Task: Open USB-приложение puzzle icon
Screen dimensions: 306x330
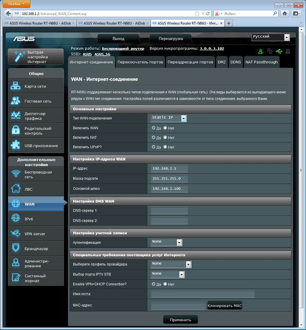Action: coord(15,145)
